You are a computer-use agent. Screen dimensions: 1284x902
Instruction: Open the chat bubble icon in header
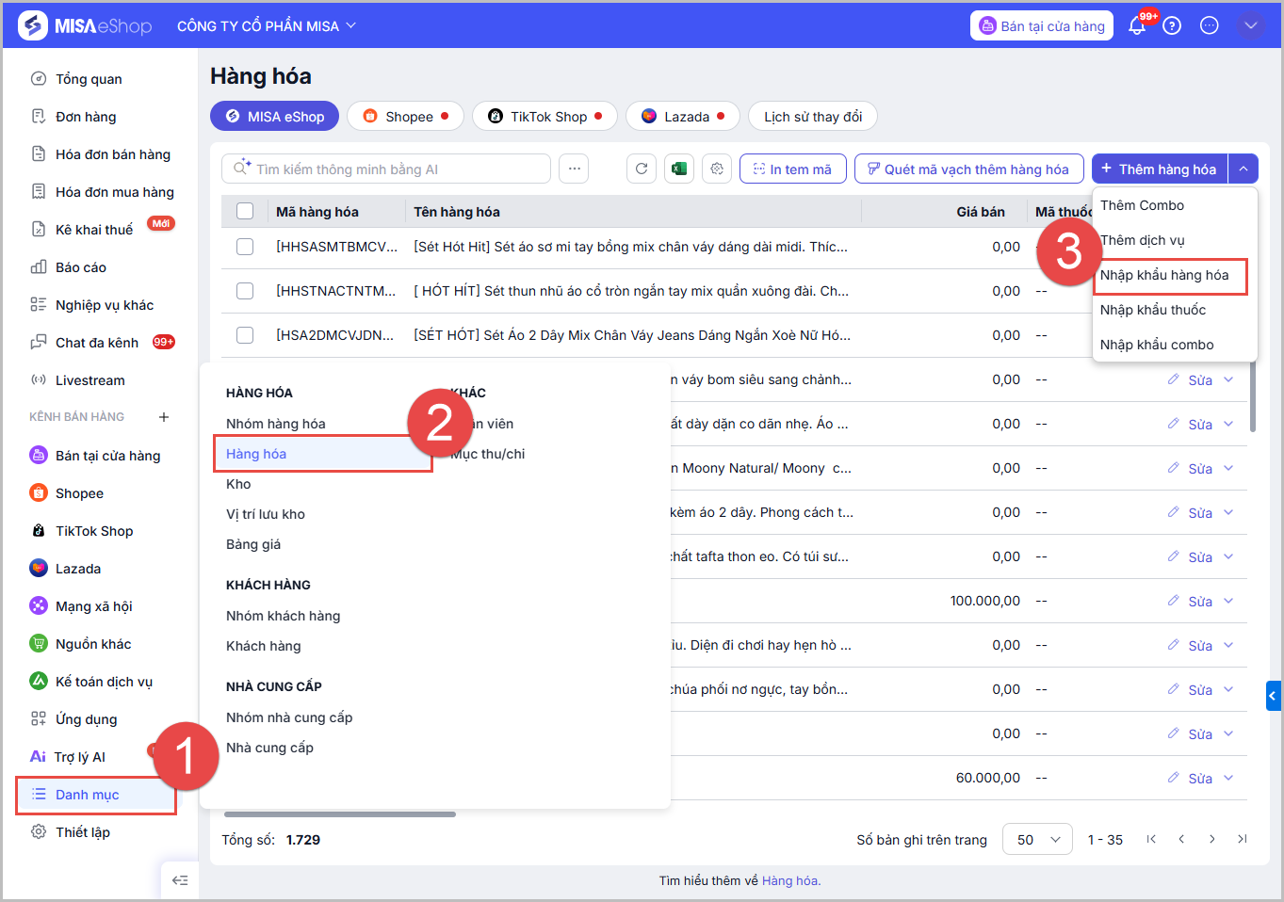tap(1210, 25)
